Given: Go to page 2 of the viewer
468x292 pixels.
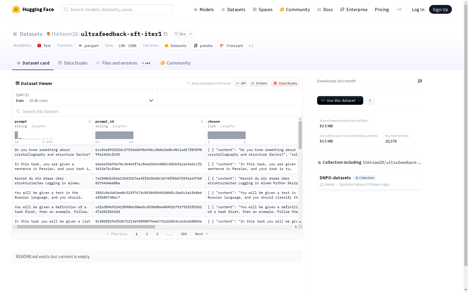Looking at the screenshot, I should [147, 234].
